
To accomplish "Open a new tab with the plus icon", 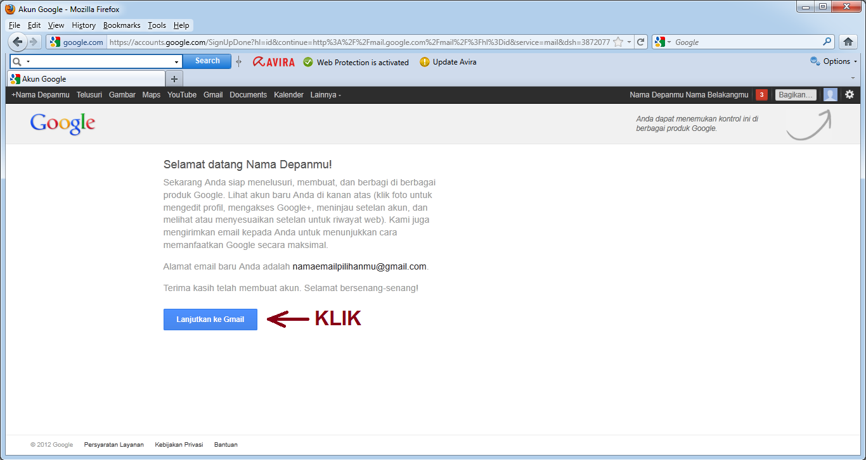I will (x=174, y=79).
